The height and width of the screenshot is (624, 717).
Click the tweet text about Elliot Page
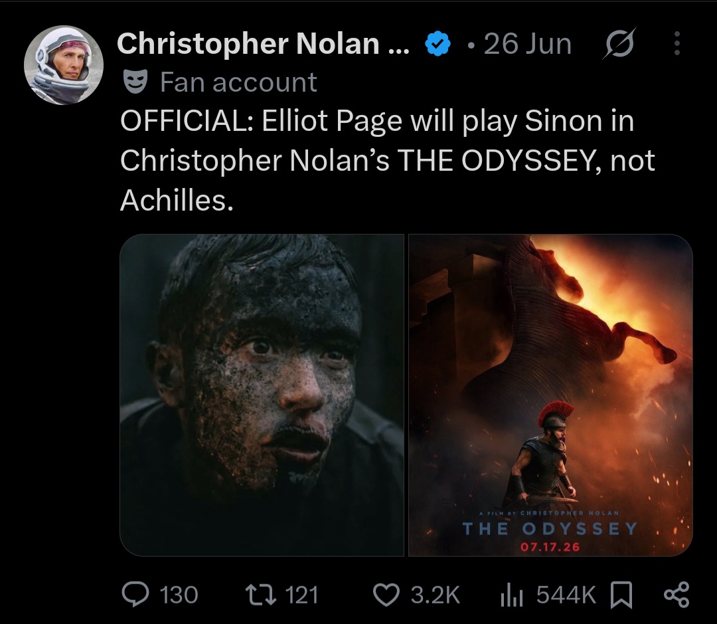(387, 161)
